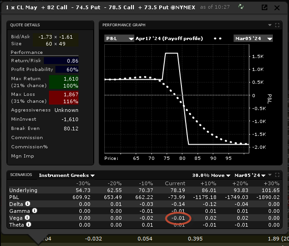Maximize the Performance Graph panel
This screenshot has height=246, width=289.
coord(277,25)
